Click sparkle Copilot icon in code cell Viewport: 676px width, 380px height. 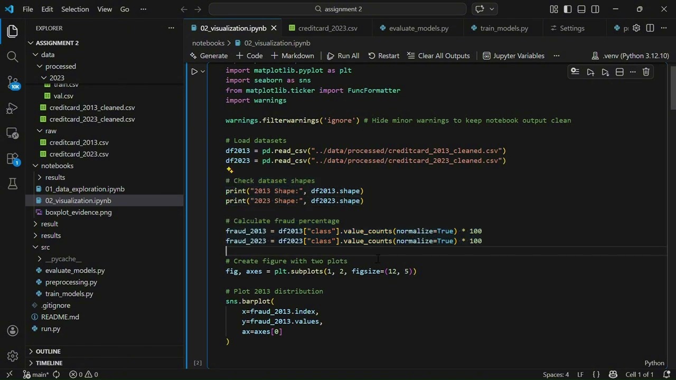(230, 170)
